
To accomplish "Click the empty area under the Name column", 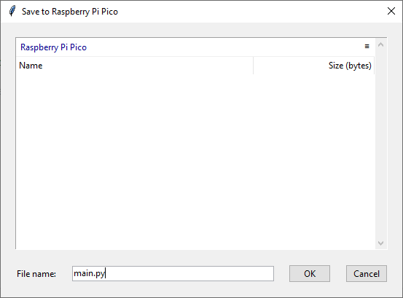I will click(135, 162).
